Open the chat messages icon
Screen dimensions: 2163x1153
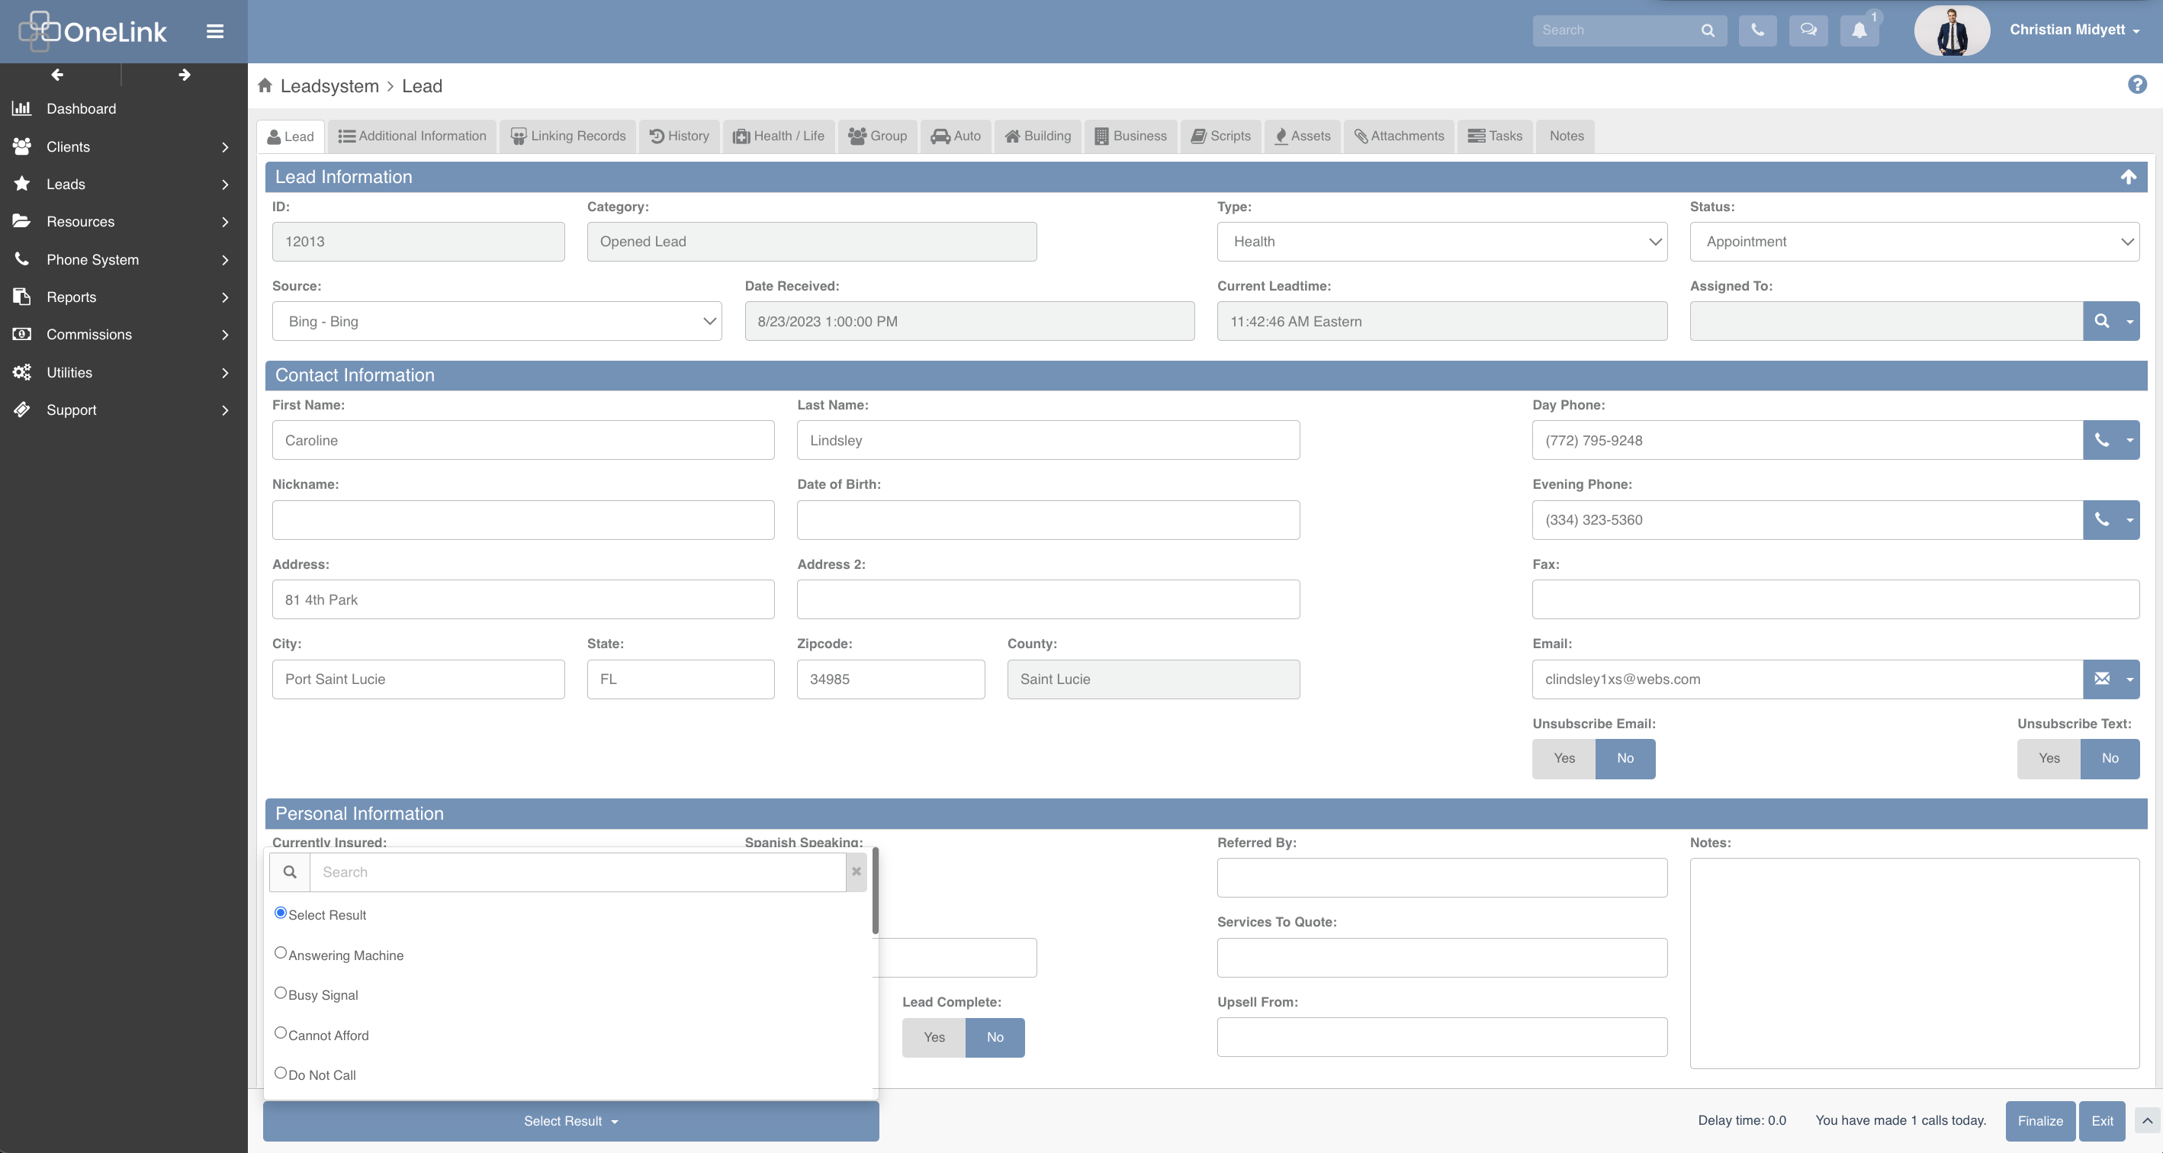point(1808,31)
